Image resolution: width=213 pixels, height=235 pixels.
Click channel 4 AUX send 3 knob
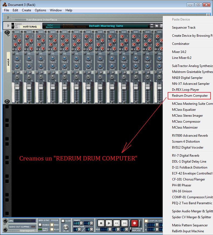point(51,45)
